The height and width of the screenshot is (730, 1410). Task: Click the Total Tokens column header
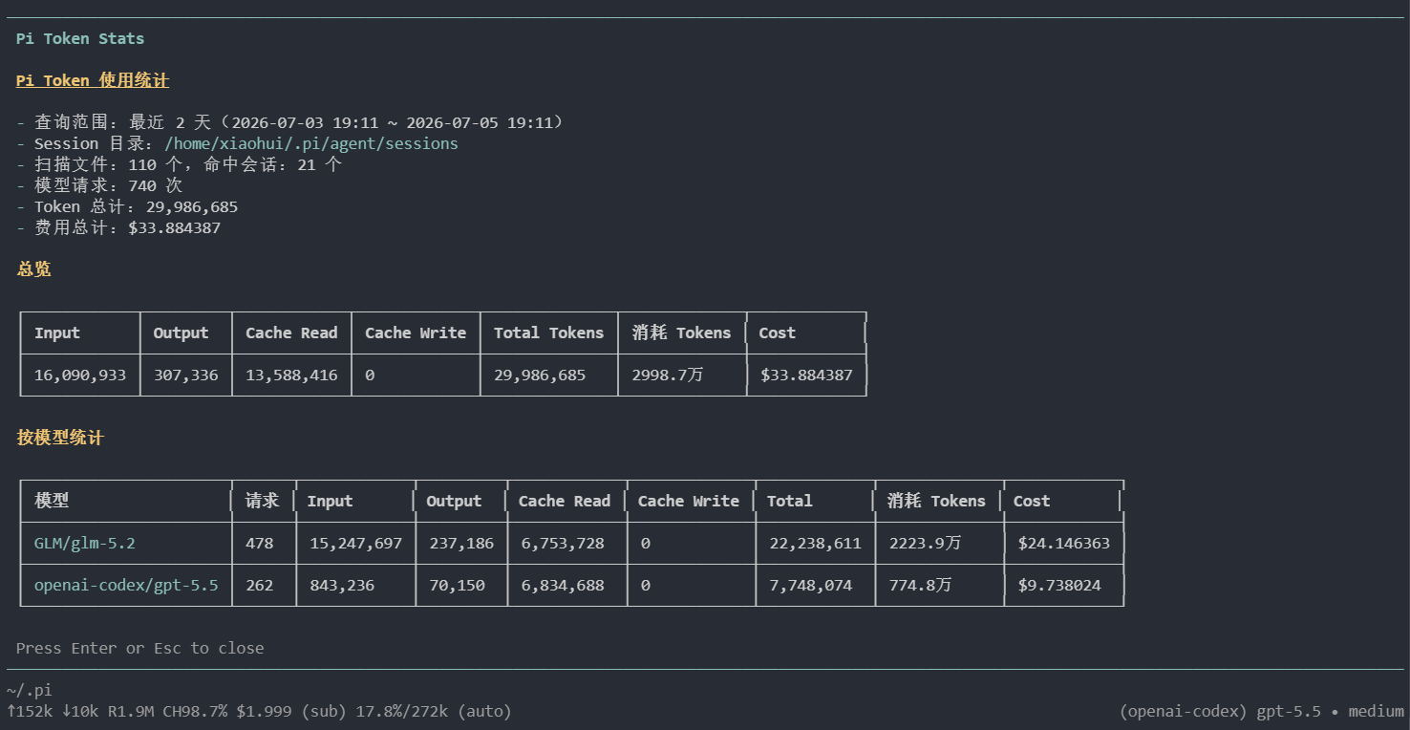pyautogui.click(x=548, y=333)
